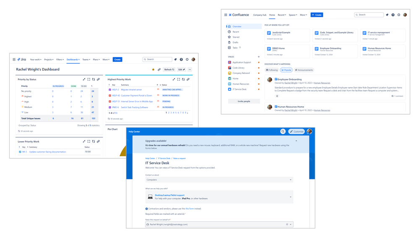
Task: Open the Dashboards menu in Jira
Action: (73, 59)
